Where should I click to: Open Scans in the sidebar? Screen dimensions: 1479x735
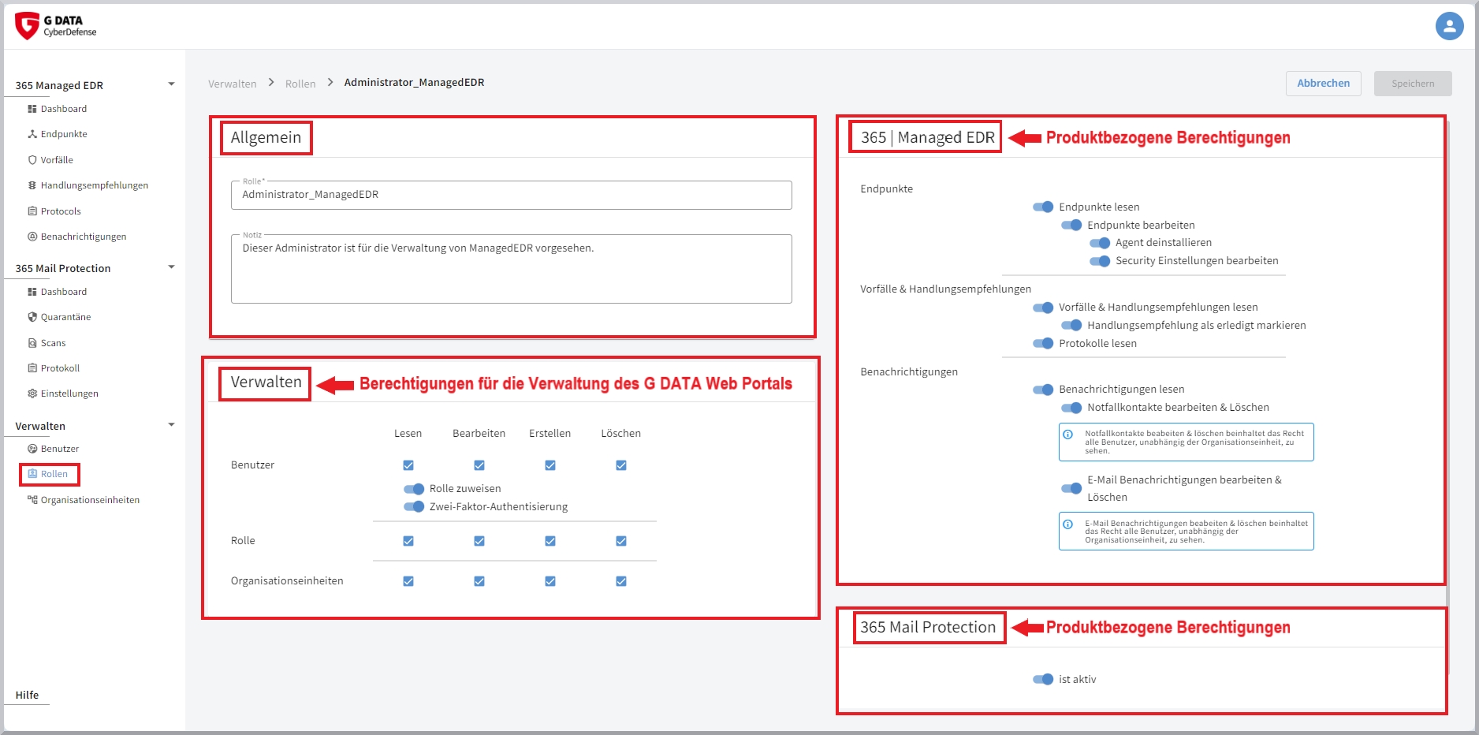coord(53,343)
